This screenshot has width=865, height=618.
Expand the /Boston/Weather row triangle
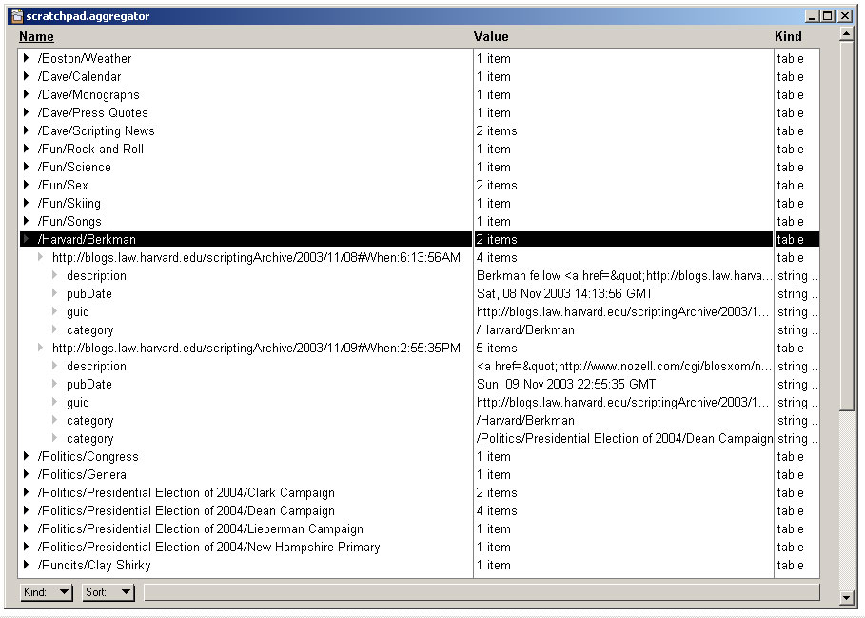[27, 59]
